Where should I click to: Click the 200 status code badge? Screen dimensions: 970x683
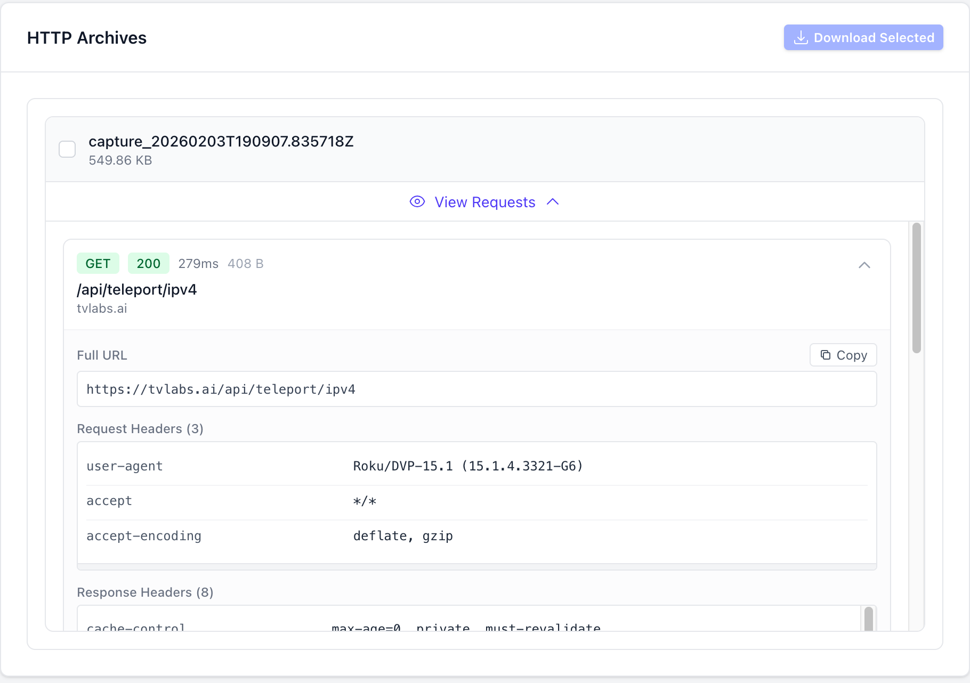point(148,264)
